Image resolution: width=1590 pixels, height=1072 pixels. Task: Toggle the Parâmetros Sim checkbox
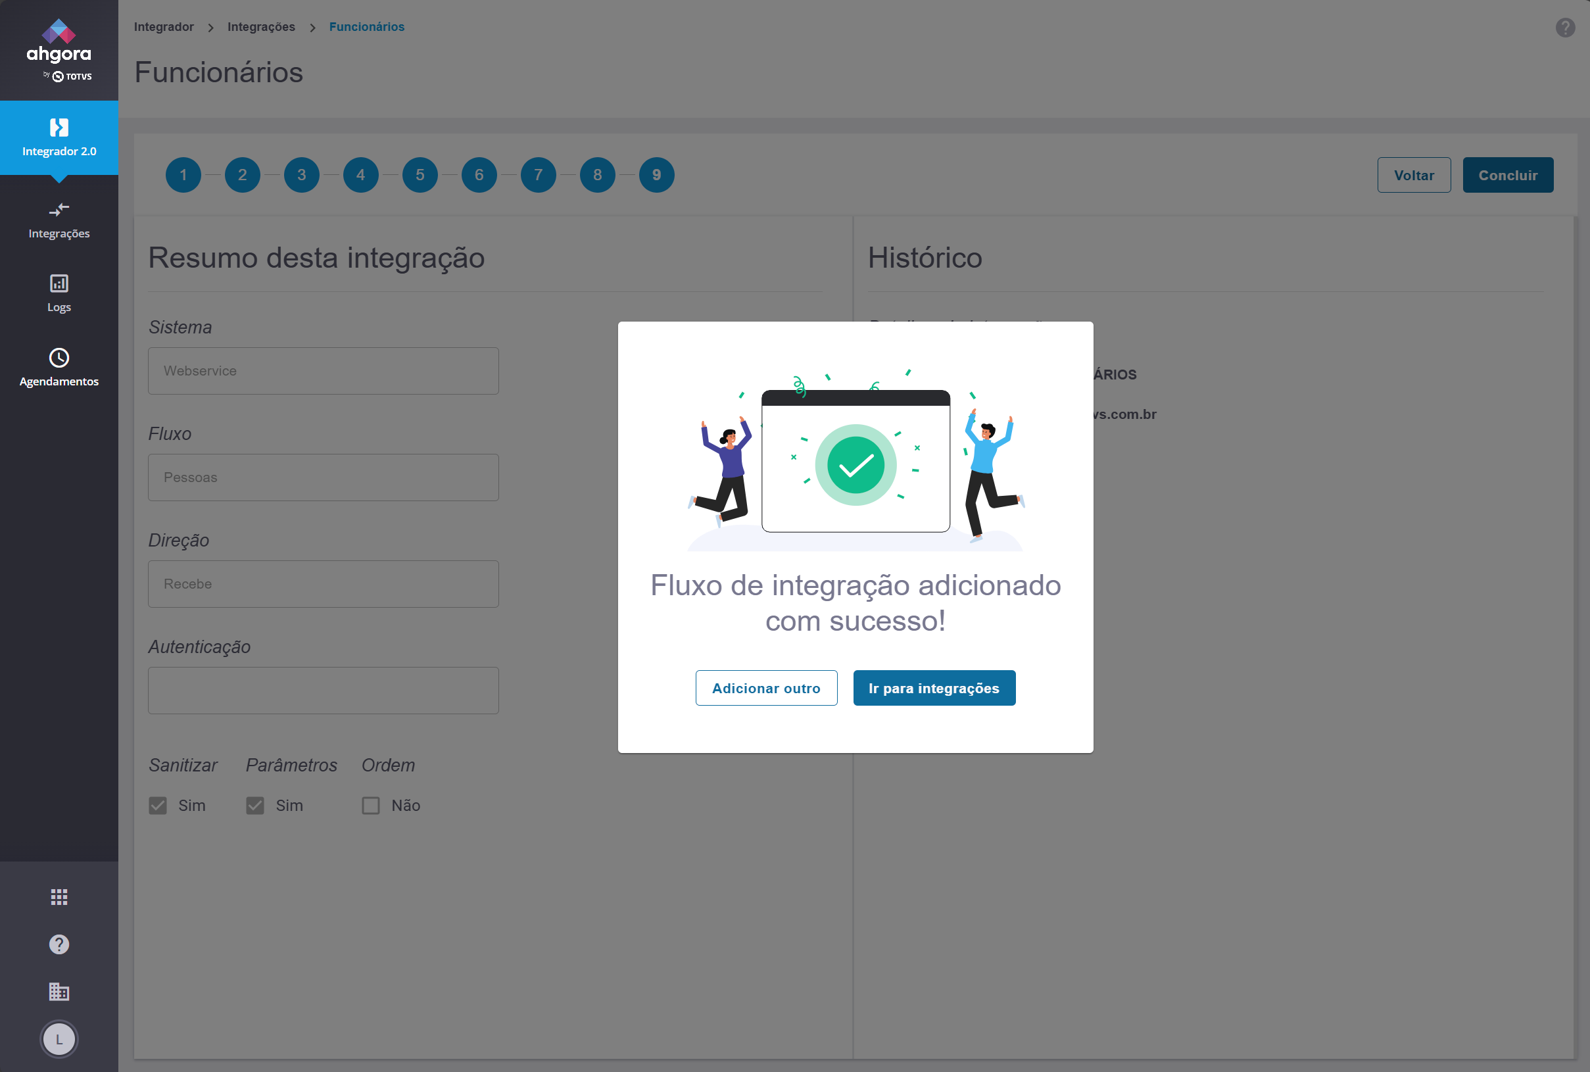point(255,806)
